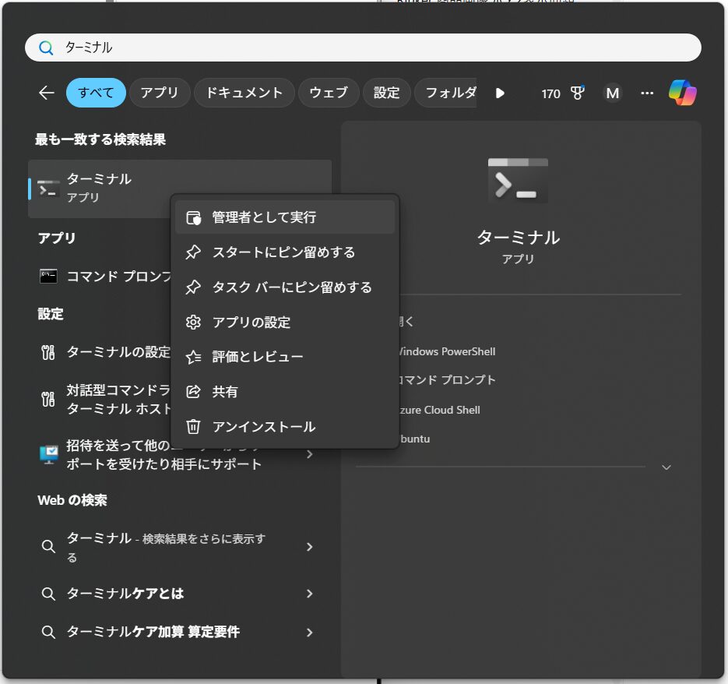Open the M account avatar
This screenshot has height=684, width=728.
pos(613,93)
